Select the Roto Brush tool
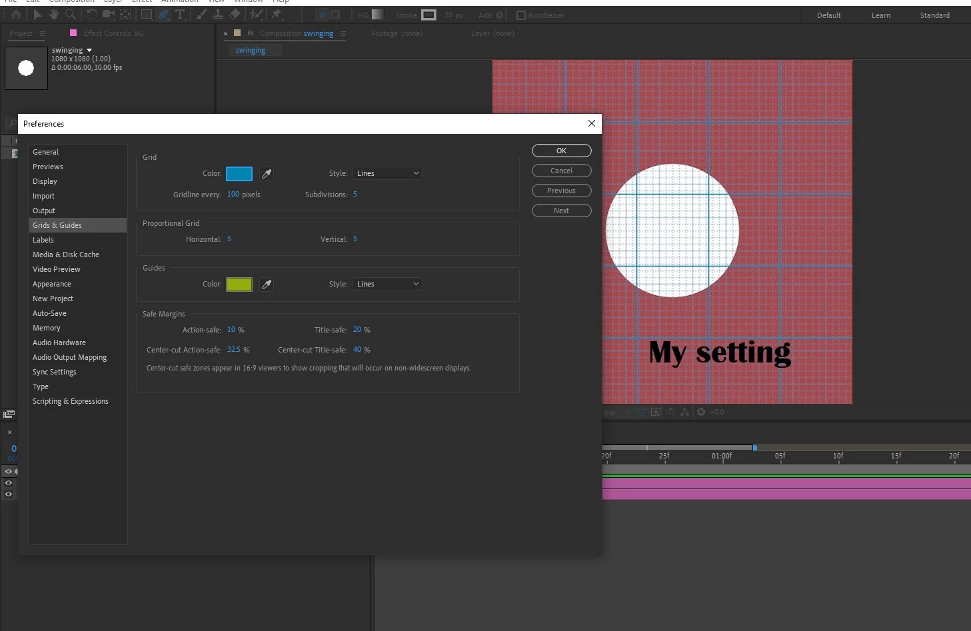 pyautogui.click(x=256, y=15)
